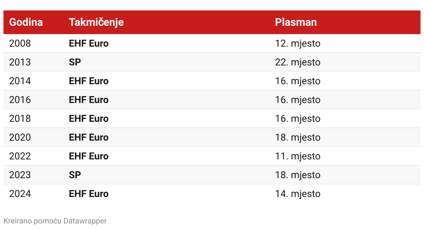This screenshot has width=424, height=229.
Task: Select the 2020 year cell
Action: tap(20, 137)
